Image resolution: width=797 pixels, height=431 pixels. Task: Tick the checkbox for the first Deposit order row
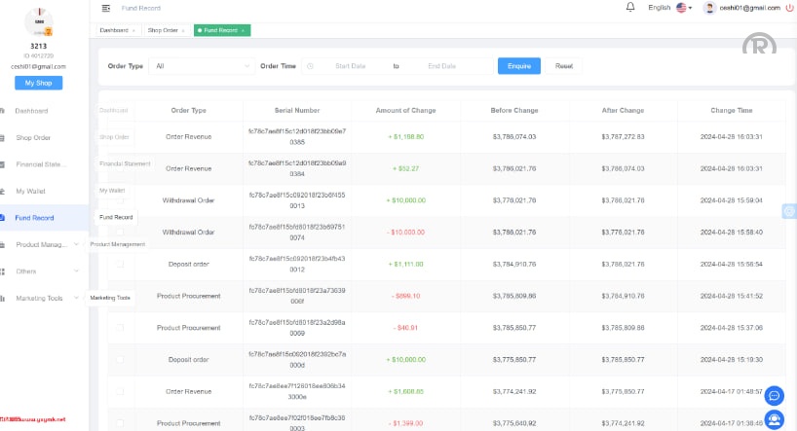tap(120, 264)
